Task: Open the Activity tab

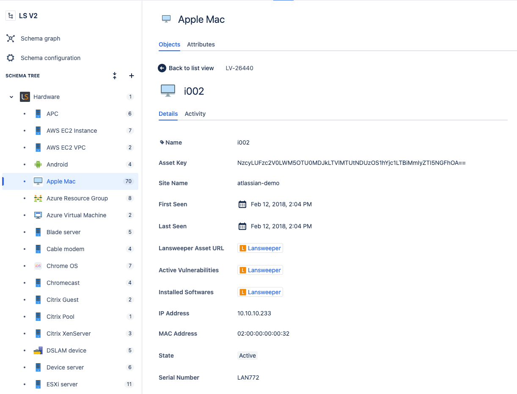Action: (x=195, y=114)
